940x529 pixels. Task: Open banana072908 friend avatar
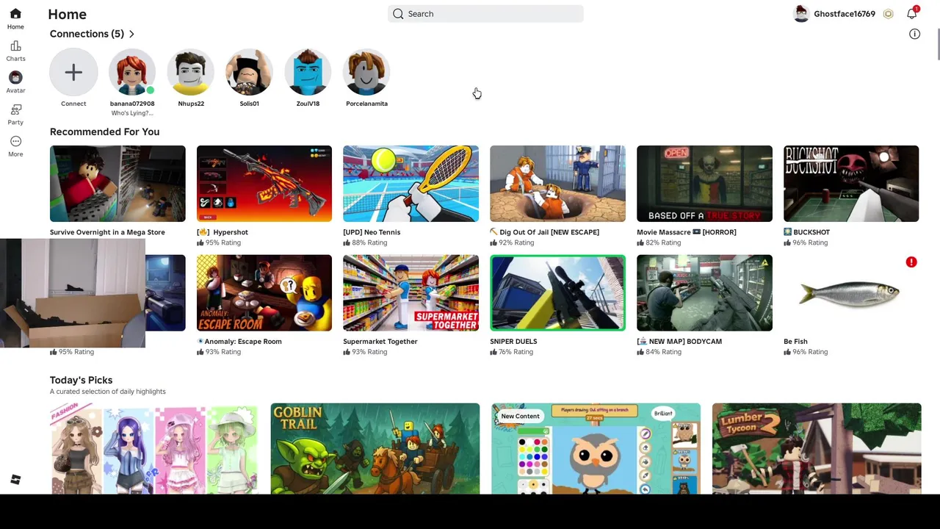[132, 72]
